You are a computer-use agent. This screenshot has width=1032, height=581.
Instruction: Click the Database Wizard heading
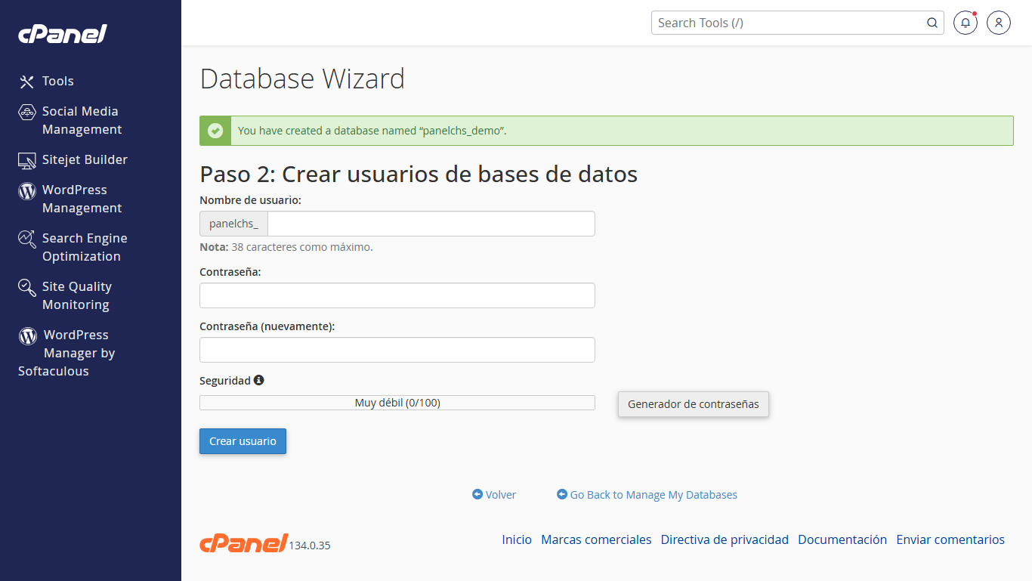302,79
